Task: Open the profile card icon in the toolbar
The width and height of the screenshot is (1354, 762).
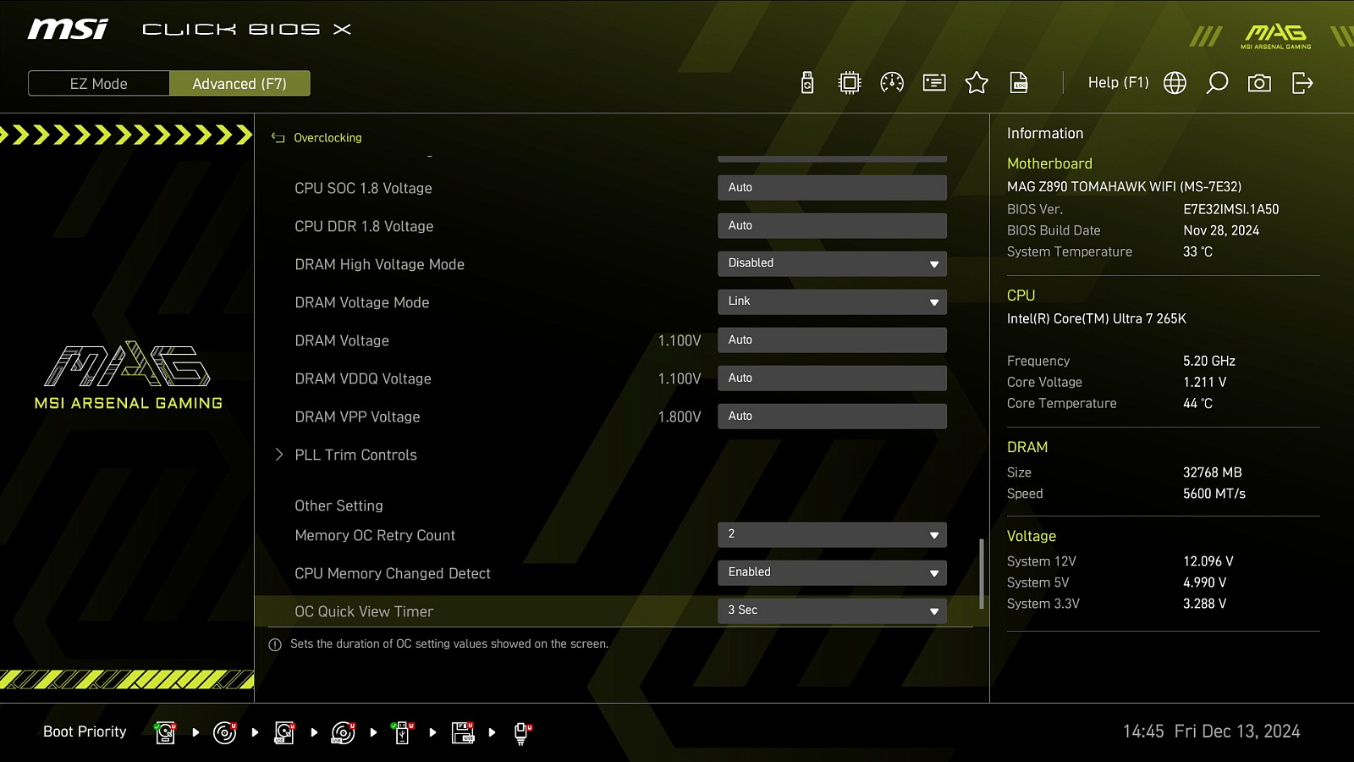Action: [x=934, y=83]
